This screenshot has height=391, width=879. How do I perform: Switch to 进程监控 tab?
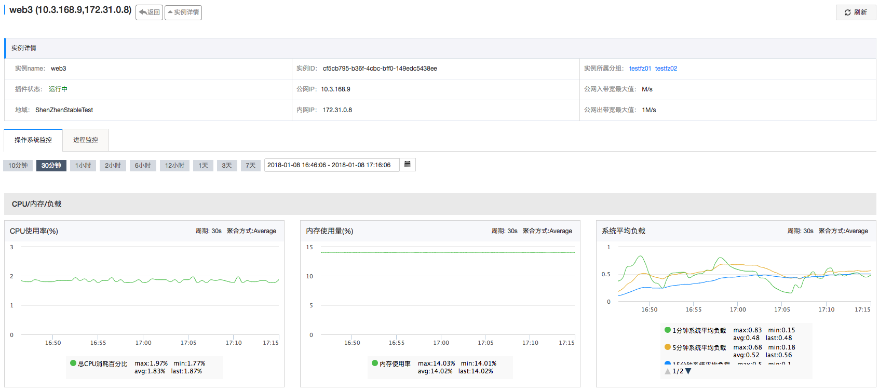pos(86,140)
